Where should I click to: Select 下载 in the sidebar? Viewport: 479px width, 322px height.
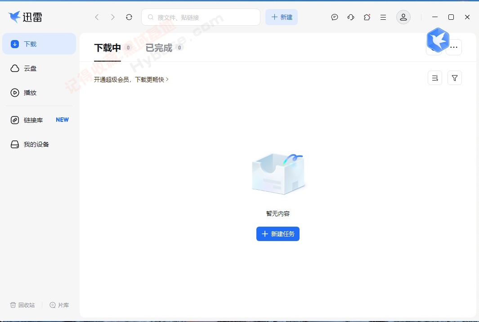39,44
